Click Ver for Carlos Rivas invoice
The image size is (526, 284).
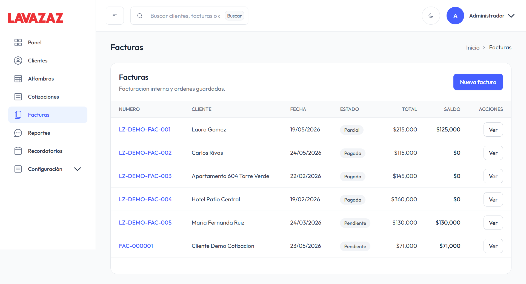click(493, 153)
